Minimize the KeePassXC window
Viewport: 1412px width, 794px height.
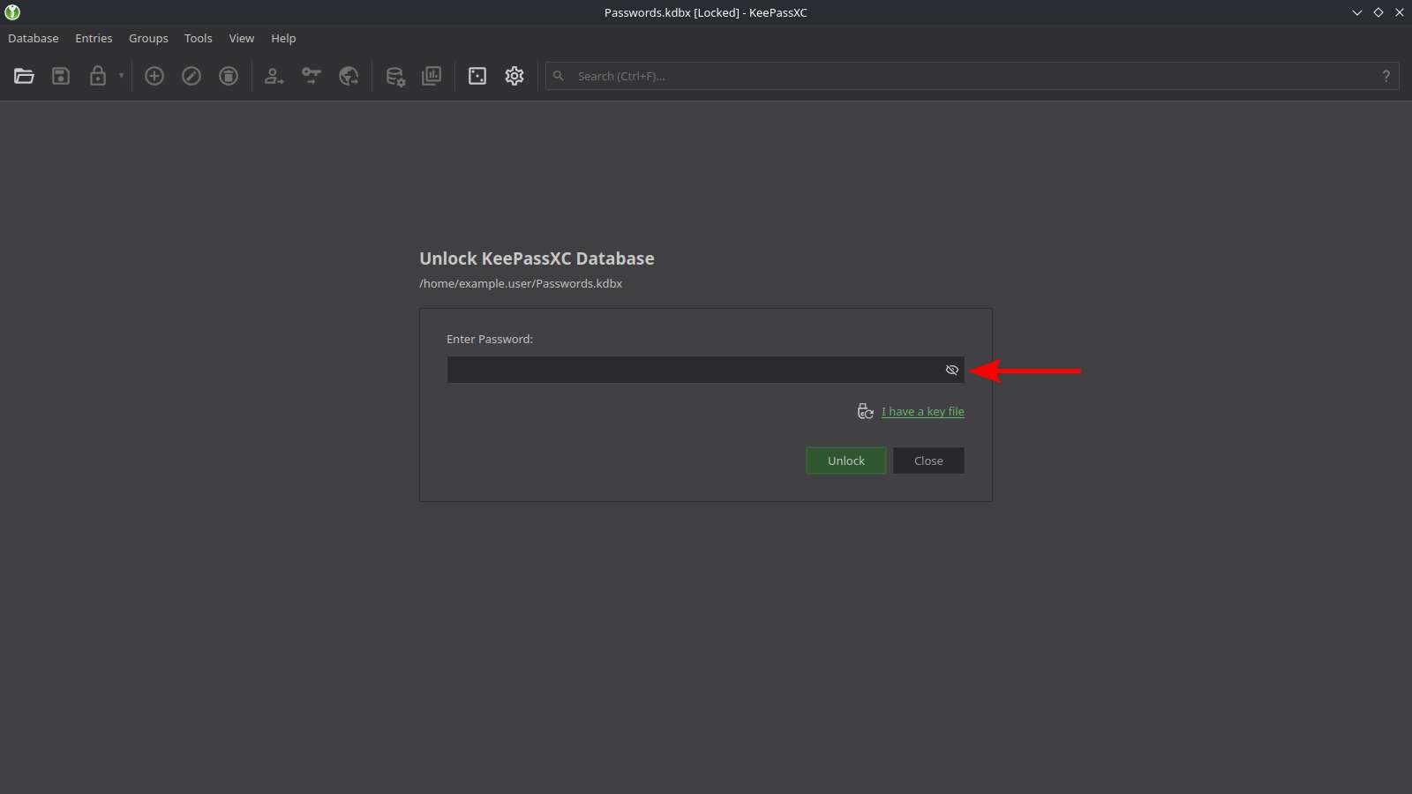tap(1357, 12)
